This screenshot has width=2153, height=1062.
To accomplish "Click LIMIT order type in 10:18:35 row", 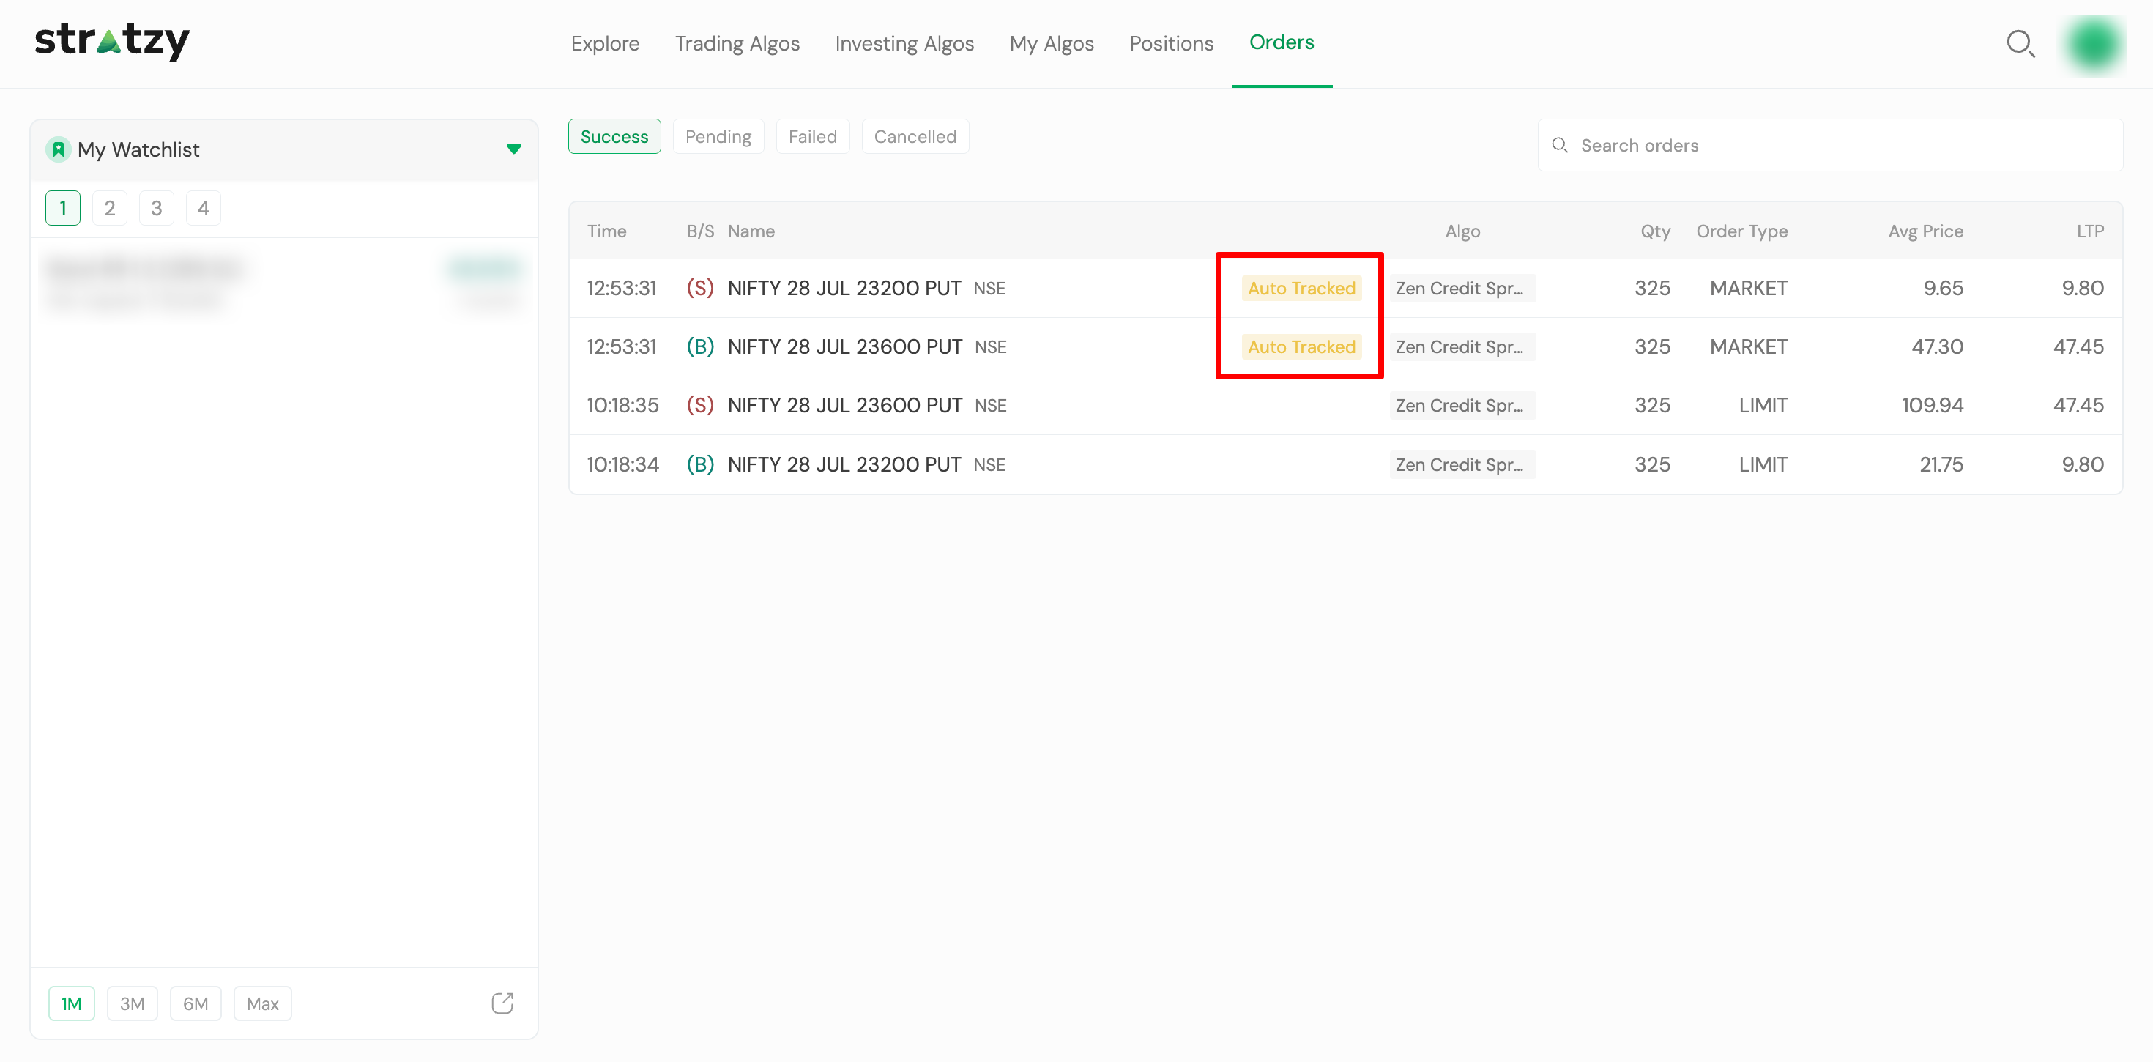I will click(x=1763, y=405).
